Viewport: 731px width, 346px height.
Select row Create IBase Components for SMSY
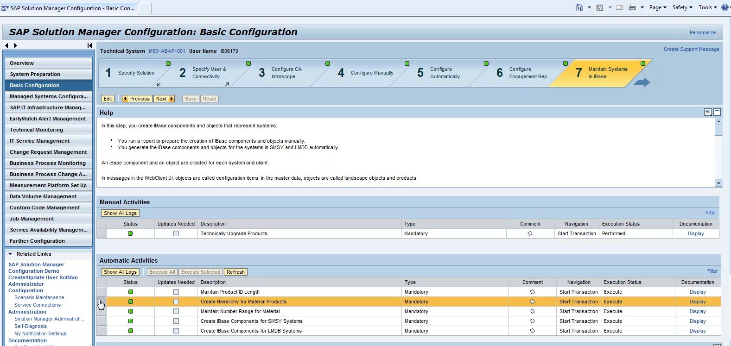pos(102,321)
